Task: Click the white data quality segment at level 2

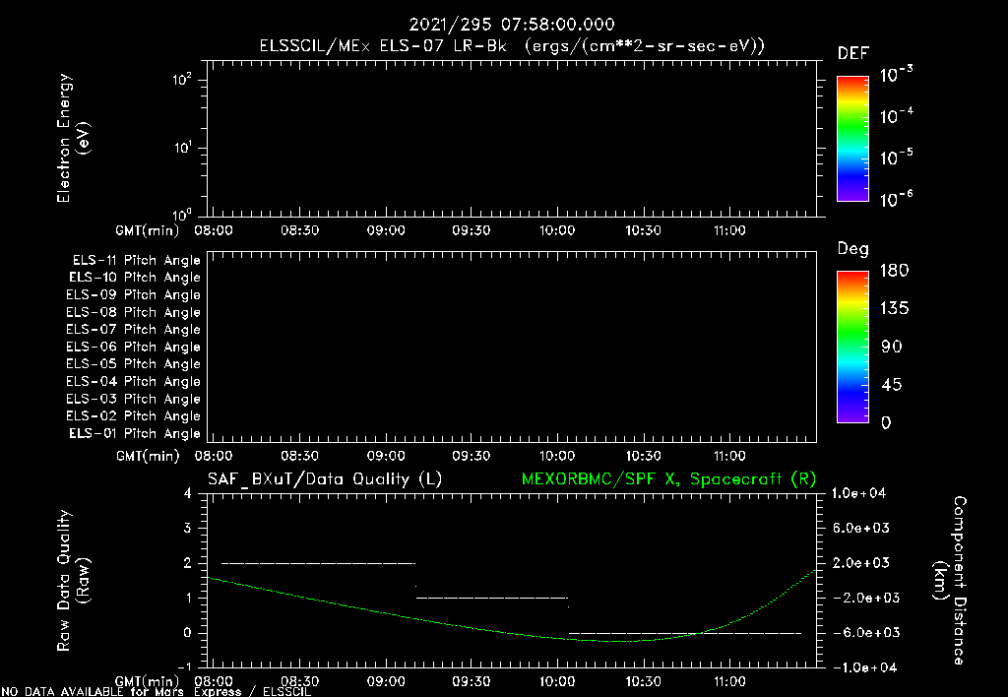Action: tap(318, 563)
